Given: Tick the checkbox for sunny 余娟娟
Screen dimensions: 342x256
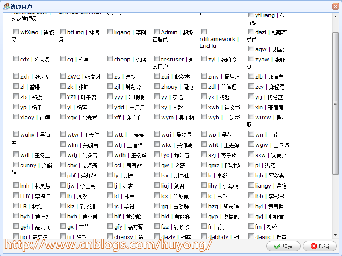Looking at the screenshot, I should click(16, 165).
